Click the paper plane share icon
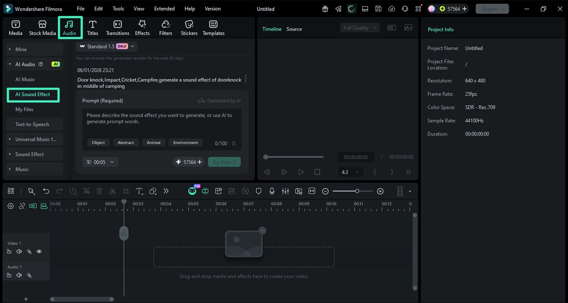 tap(338, 9)
